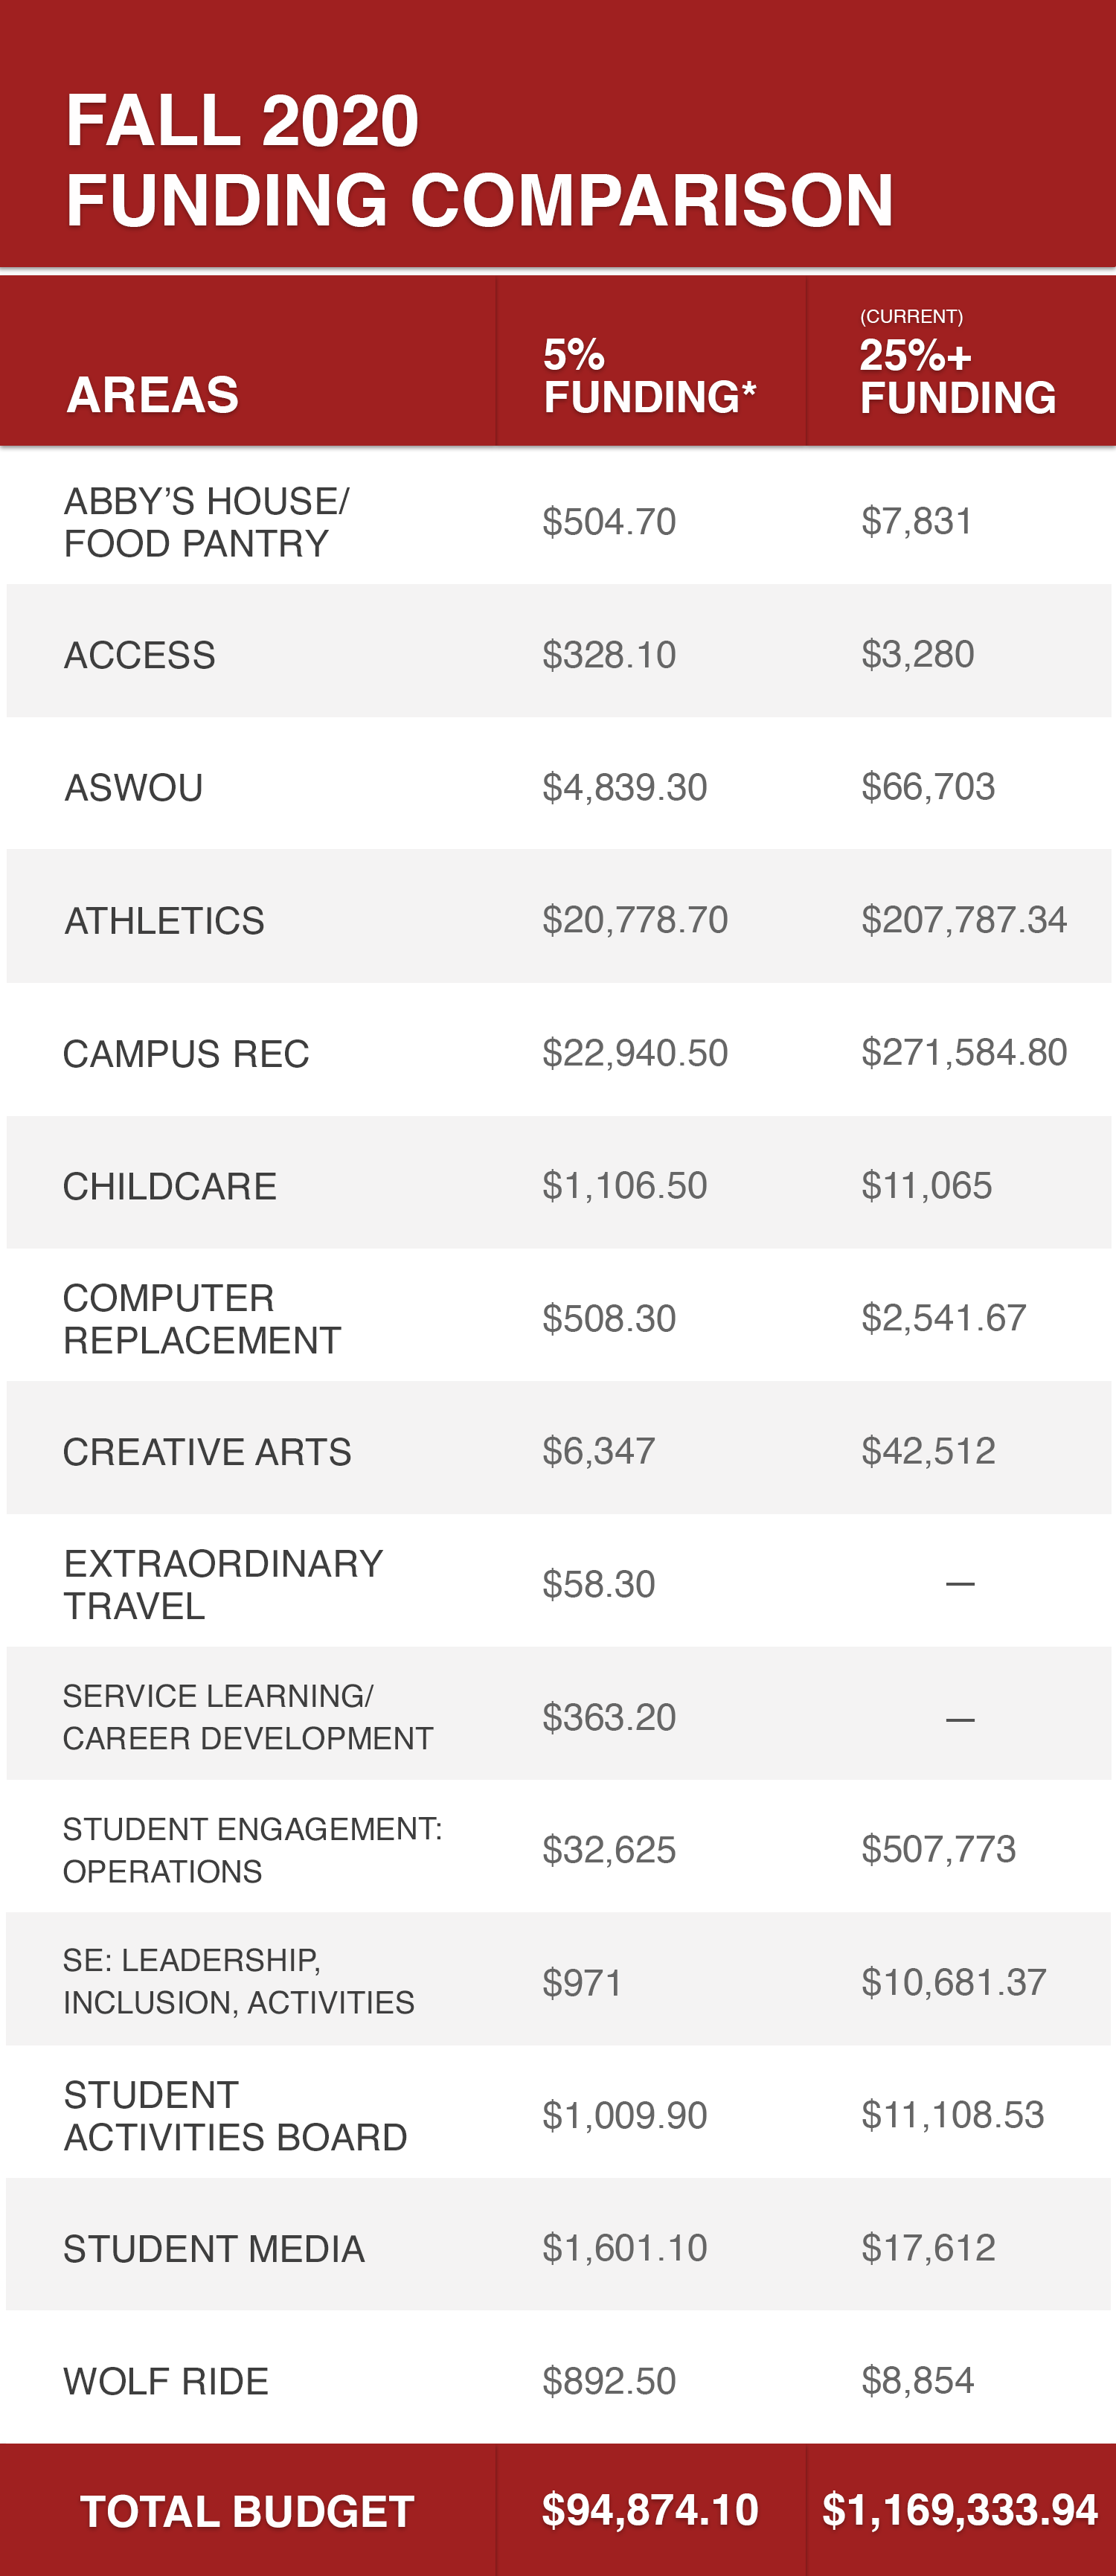
Task: Click the Extraordinary Travel $58.30 amount
Action: [x=598, y=1584]
